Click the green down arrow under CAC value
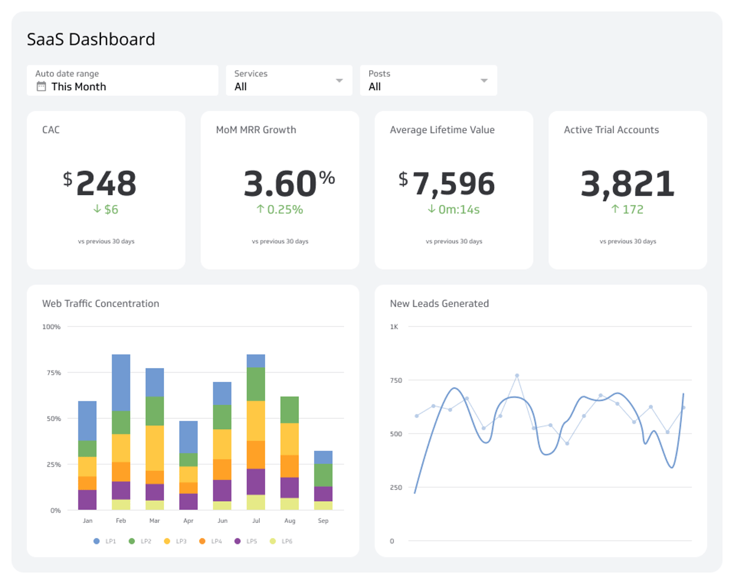The height and width of the screenshot is (584, 734). tap(97, 209)
